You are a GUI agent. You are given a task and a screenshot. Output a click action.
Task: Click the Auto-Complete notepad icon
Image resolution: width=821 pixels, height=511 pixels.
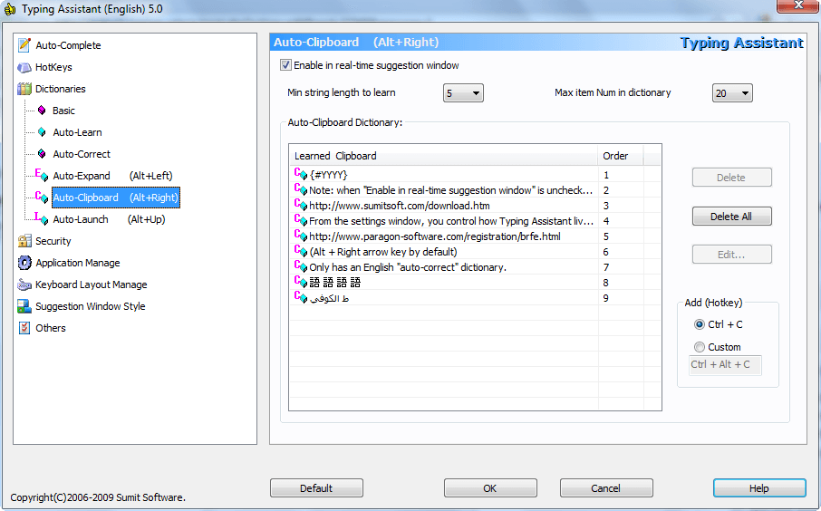click(24, 45)
